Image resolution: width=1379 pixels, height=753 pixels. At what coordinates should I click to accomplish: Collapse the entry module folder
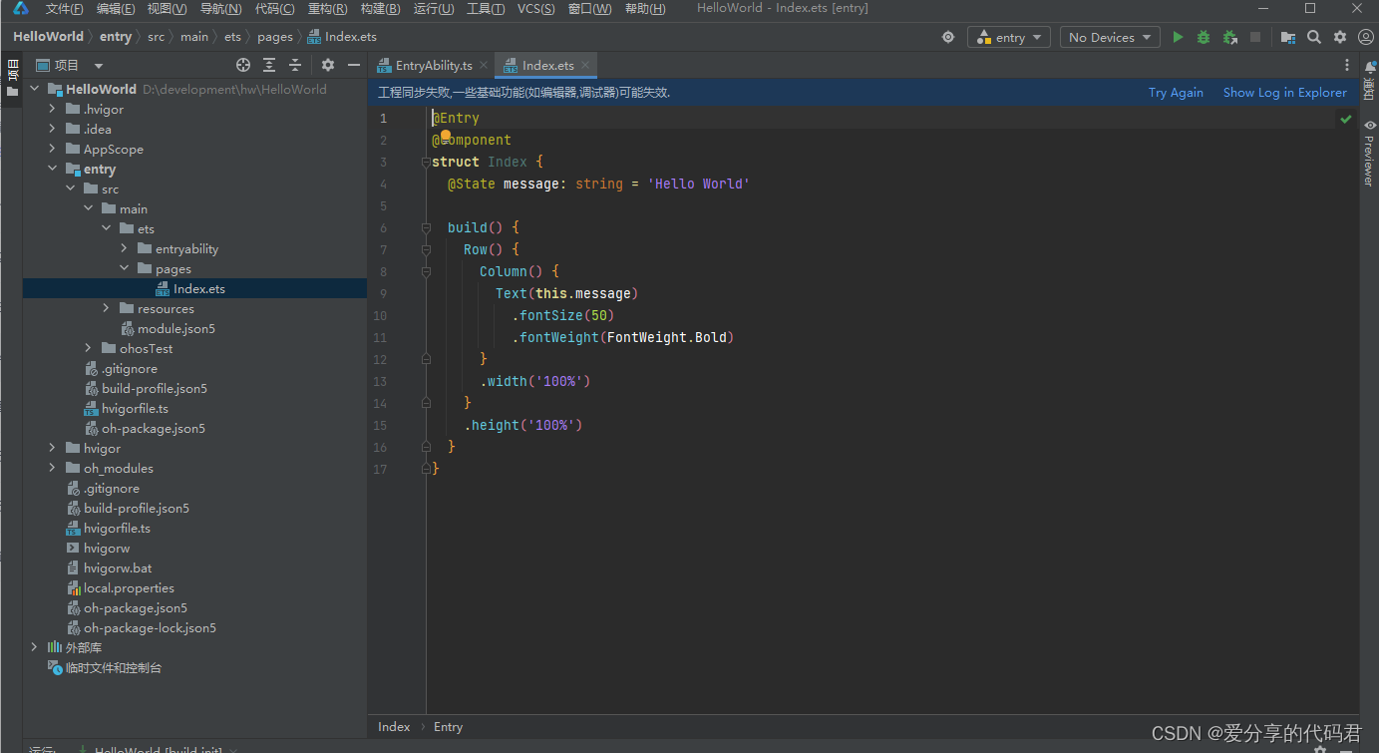point(53,169)
